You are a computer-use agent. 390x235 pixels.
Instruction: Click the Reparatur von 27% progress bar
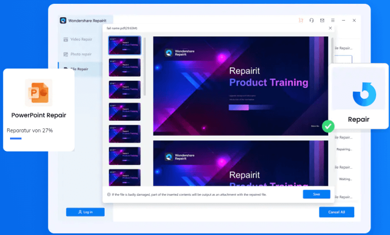click(x=16, y=139)
